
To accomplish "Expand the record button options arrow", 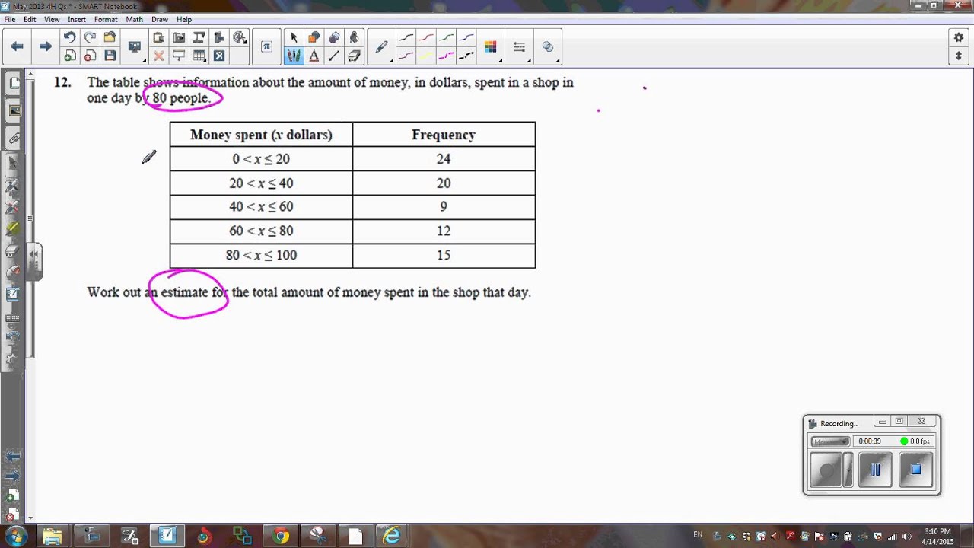I will pos(848,470).
